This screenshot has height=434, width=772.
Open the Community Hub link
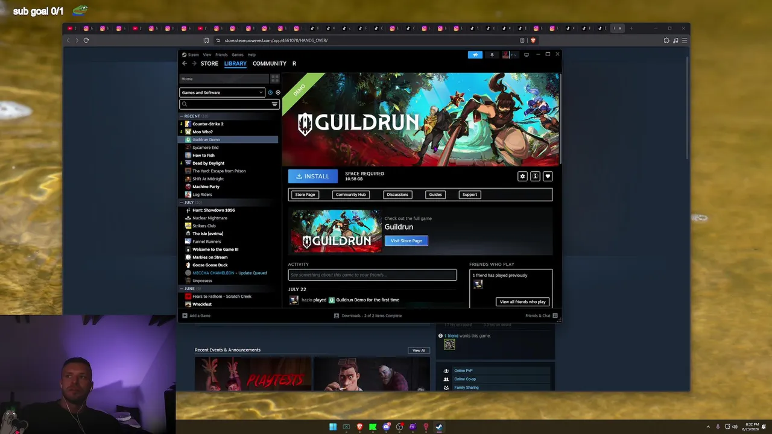pos(351,195)
